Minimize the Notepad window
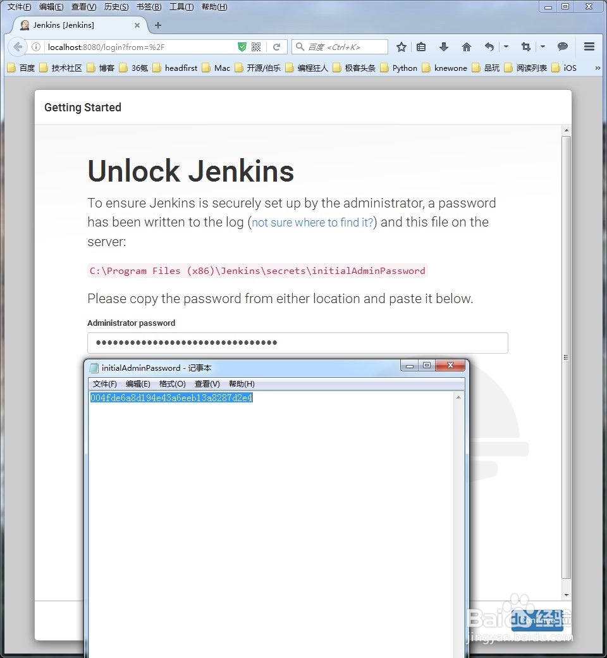 pos(410,366)
